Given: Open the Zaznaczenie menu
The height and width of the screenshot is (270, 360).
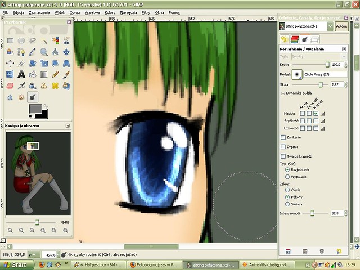Looking at the screenshot, I should click(39, 13).
